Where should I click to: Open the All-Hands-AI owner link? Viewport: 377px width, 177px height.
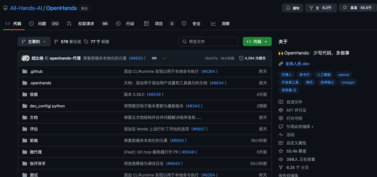26,8
